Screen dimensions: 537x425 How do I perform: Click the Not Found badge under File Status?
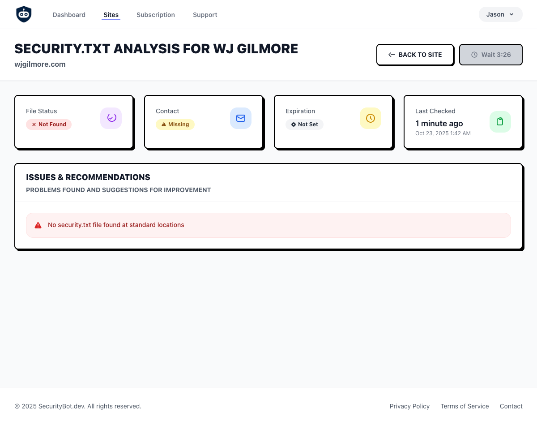[x=49, y=124]
